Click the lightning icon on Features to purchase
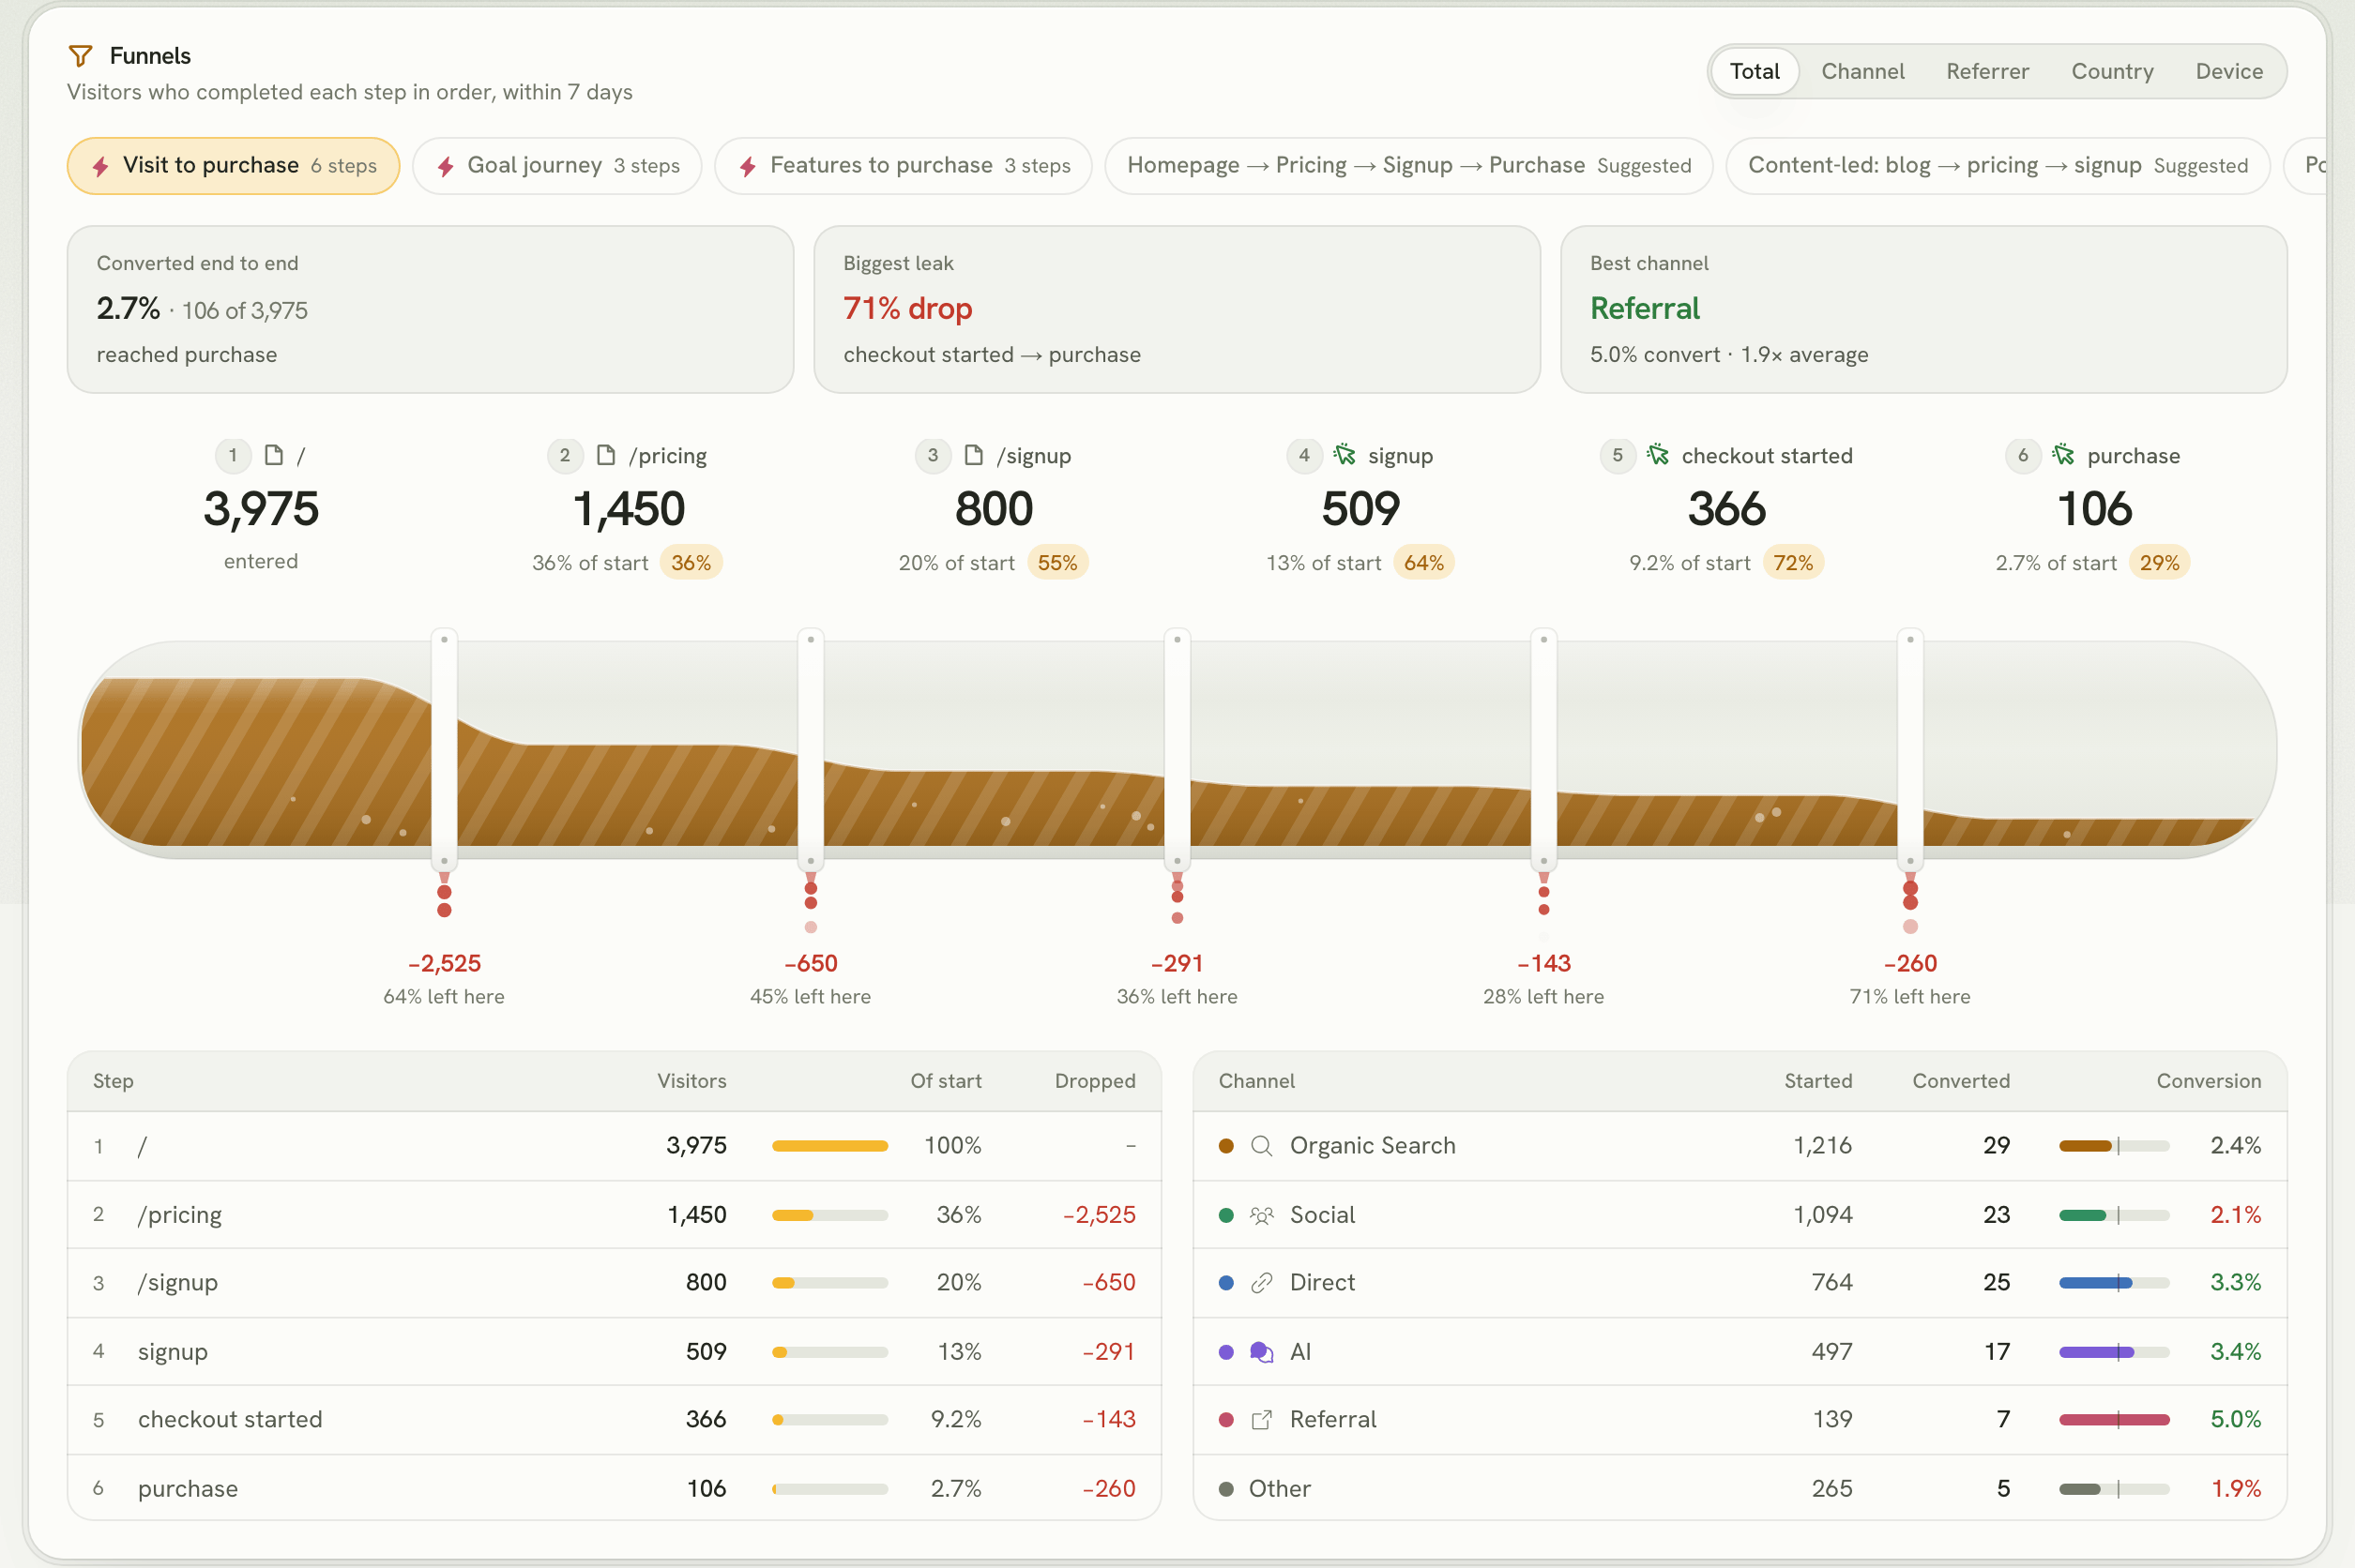 click(x=748, y=166)
